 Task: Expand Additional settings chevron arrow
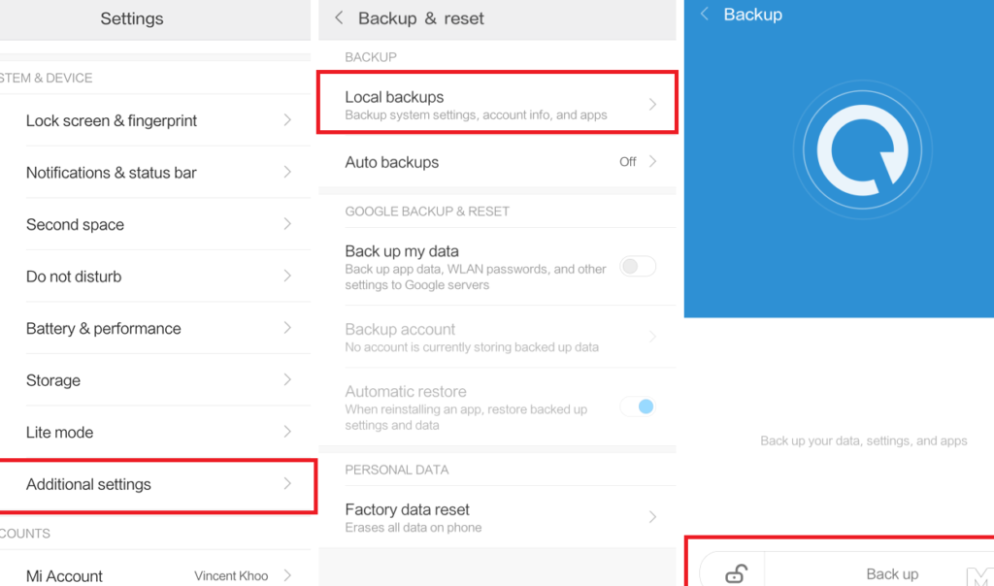click(287, 484)
